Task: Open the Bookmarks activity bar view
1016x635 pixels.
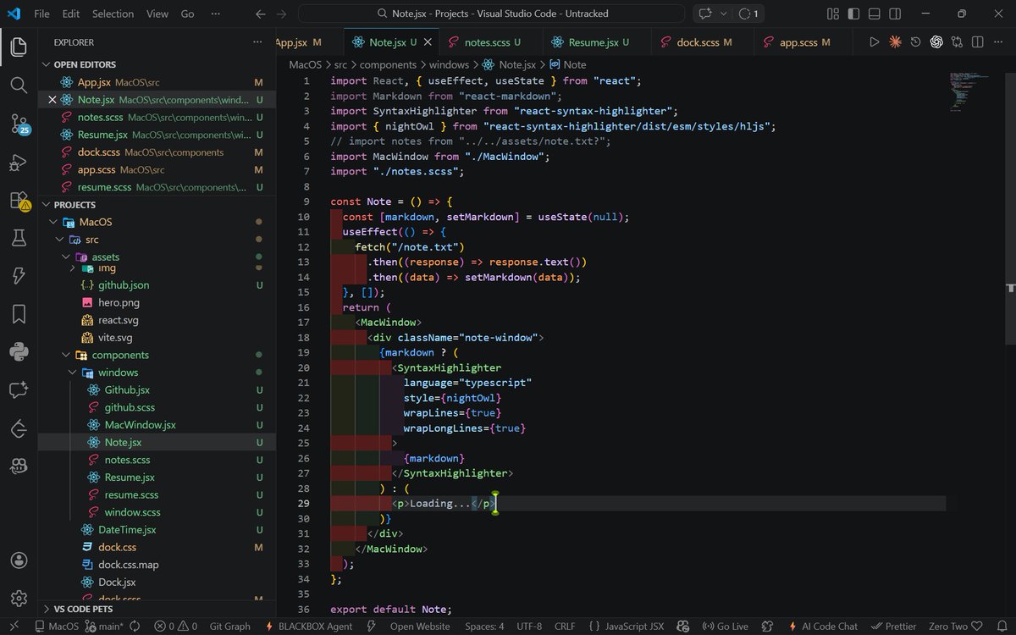Action: [19, 314]
